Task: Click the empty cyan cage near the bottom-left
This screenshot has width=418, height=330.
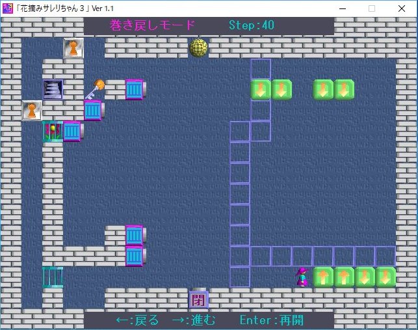Action: point(52,277)
